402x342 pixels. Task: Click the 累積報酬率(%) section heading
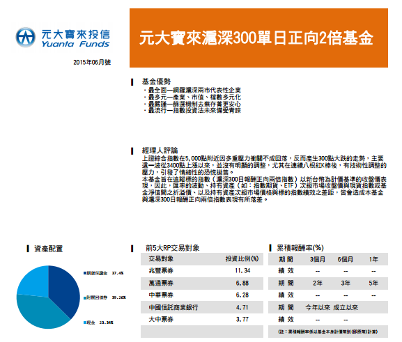[x=300, y=248]
